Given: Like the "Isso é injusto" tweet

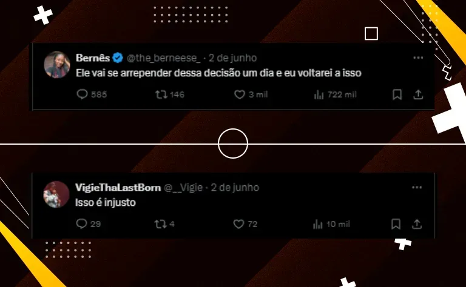Looking at the screenshot, I should [245, 224].
